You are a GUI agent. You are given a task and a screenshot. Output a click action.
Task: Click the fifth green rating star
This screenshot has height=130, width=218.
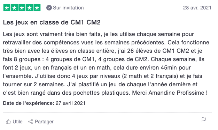37,8
